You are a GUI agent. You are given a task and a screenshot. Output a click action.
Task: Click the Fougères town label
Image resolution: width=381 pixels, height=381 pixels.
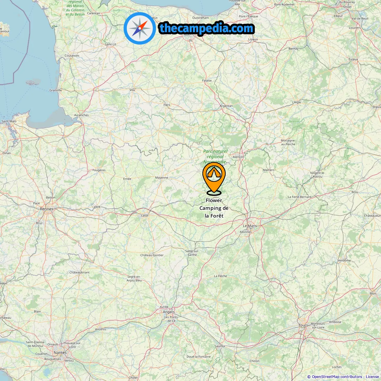point(99,170)
